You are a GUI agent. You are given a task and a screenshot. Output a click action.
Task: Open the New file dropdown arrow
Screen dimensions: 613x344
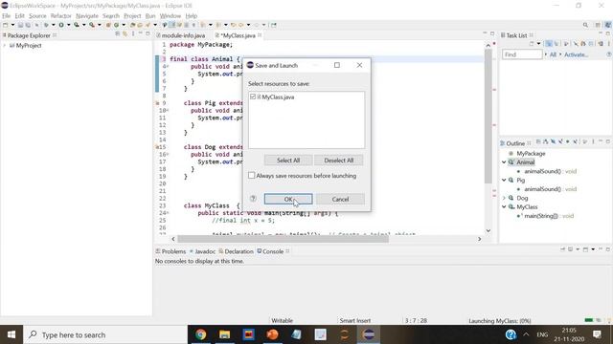click(x=12, y=25)
